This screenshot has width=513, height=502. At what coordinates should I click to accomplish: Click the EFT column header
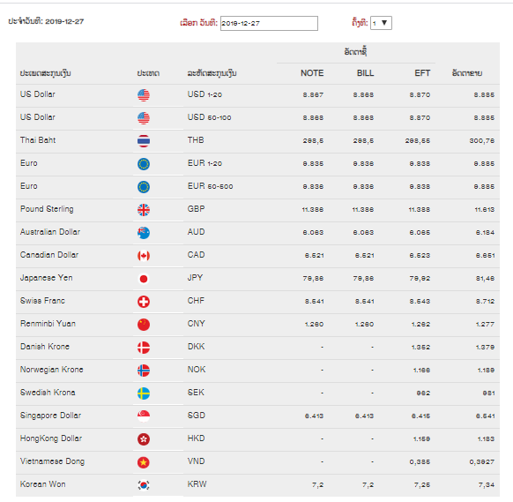(422, 73)
